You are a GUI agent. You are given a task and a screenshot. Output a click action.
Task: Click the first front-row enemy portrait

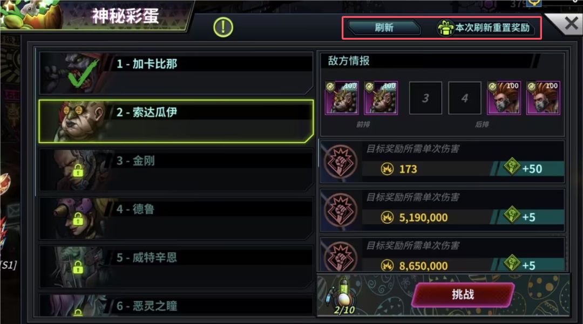342,98
